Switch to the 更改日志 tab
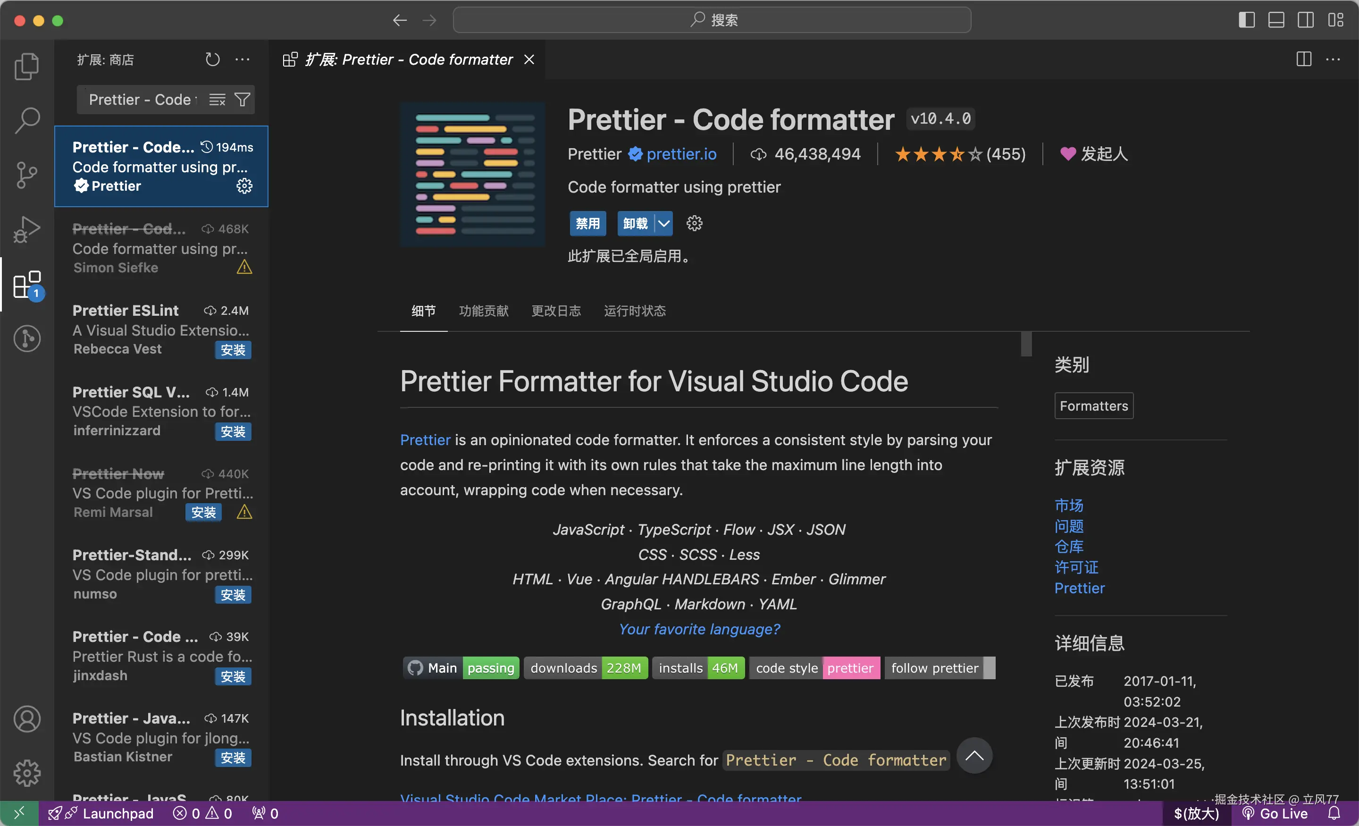 click(x=556, y=311)
